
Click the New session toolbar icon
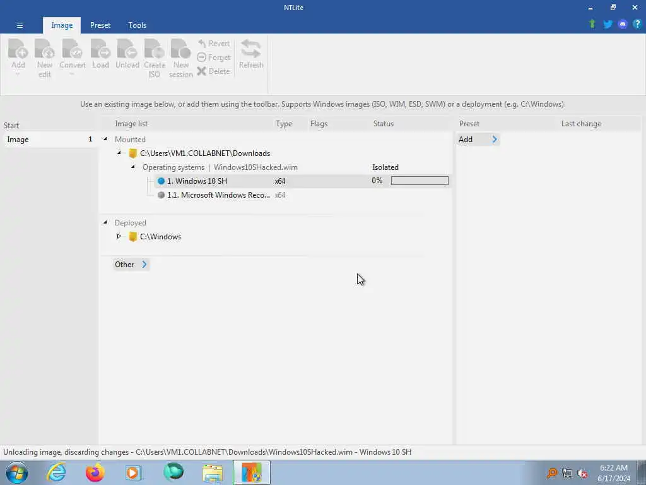180,58
